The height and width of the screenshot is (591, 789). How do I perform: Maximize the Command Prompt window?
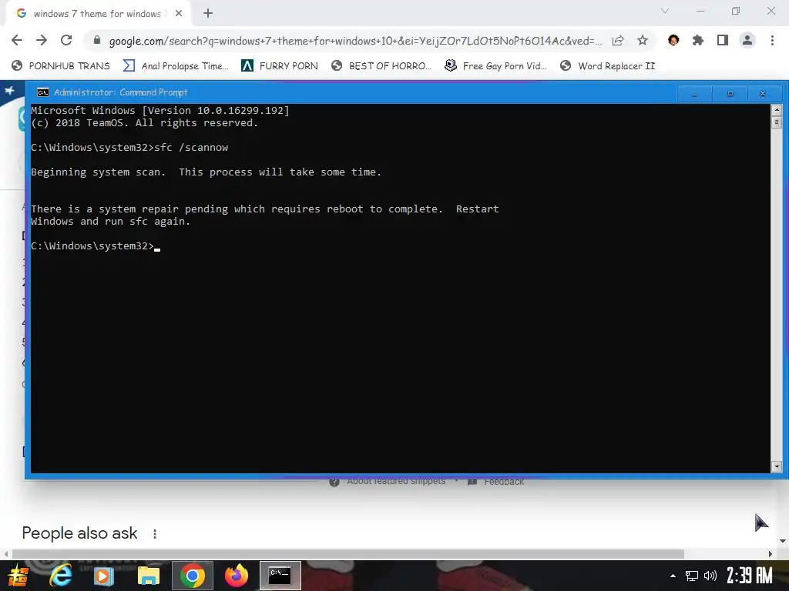(730, 93)
